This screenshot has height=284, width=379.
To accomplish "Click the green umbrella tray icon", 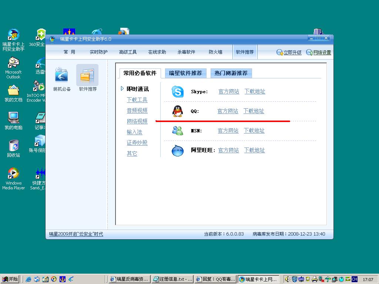I will [x=328, y=279].
